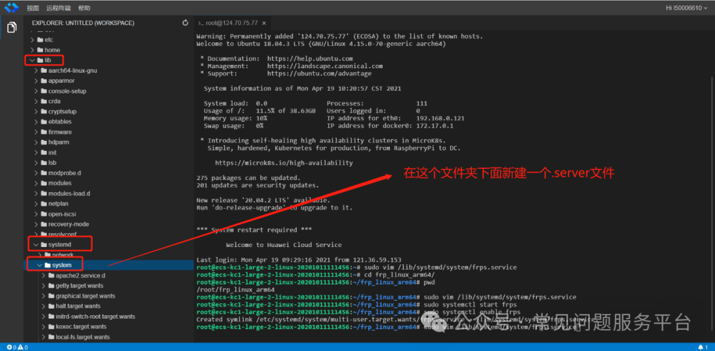Refresh the Explorer workspace tree
Image resolution: width=715 pixels, height=351 pixels.
(185, 23)
